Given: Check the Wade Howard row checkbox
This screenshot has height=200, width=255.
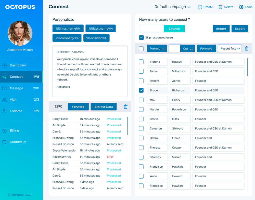Looking at the screenshot, I should (x=141, y=176).
